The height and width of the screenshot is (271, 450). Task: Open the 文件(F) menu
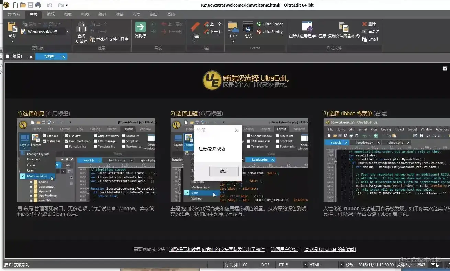(14, 14)
